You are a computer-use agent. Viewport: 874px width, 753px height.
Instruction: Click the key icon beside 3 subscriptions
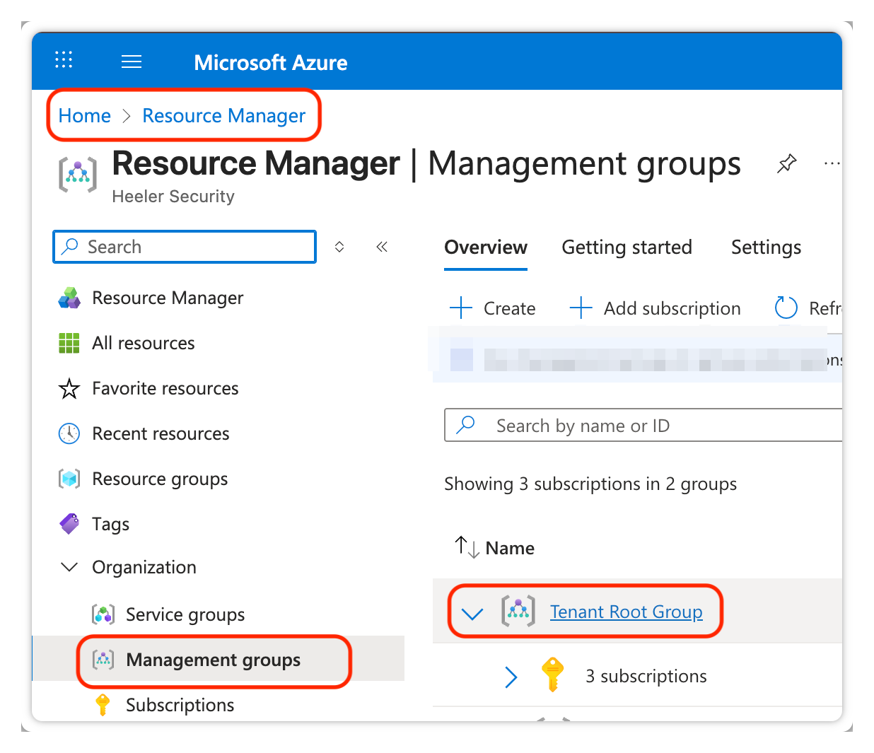(x=552, y=675)
